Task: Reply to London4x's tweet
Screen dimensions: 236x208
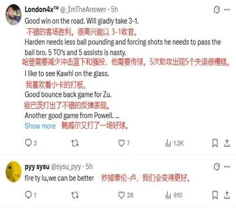Action: coord(31,143)
